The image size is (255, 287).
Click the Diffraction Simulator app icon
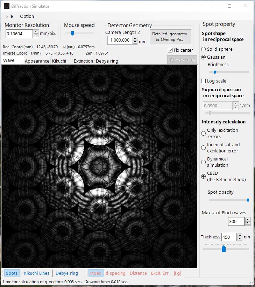7,6
